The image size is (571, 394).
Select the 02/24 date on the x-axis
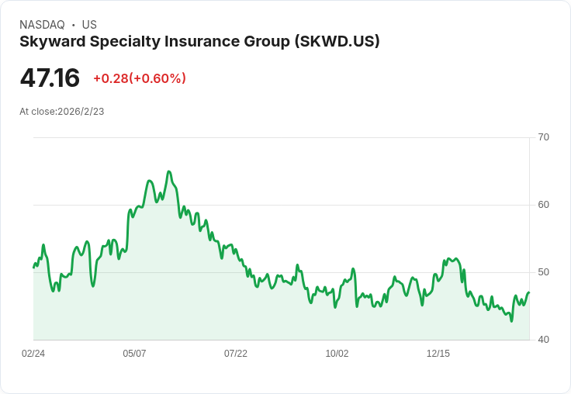click(x=33, y=354)
